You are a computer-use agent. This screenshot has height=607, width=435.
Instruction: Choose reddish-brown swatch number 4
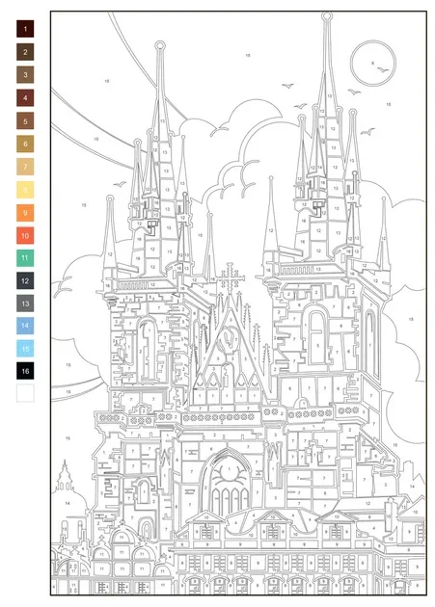coord(25,97)
